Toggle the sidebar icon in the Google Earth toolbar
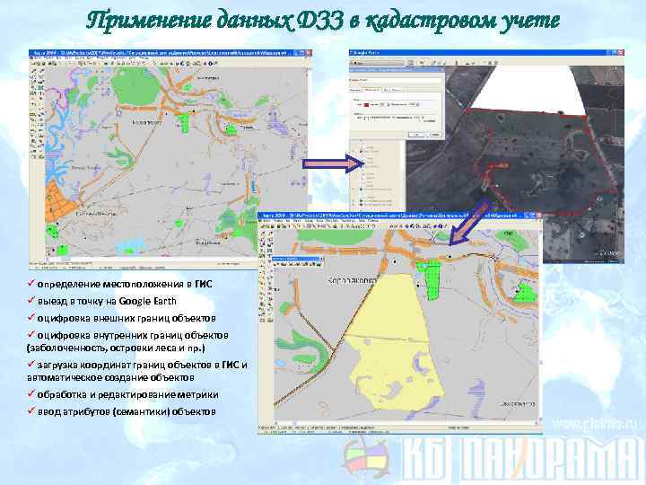 [411, 63]
